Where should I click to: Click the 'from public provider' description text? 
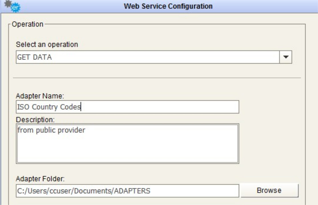51,130
